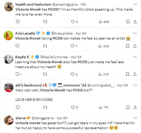Share aki's backwood tweet
This screenshot has height=133, width=141.
(x=135, y=107)
